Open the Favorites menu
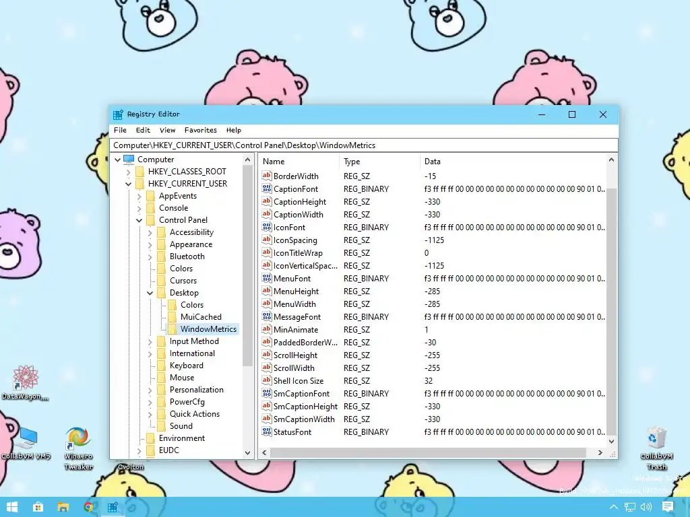Image resolution: width=690 pixels, height=517 pixels. pos(201,130)
